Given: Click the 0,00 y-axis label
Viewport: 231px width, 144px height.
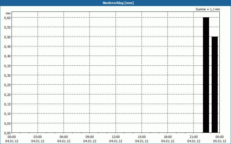Looking at the screenshot, I should (x=8, y=133).
